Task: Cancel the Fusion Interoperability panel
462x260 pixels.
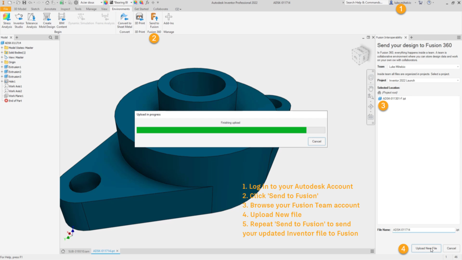Action: [451, 249]
